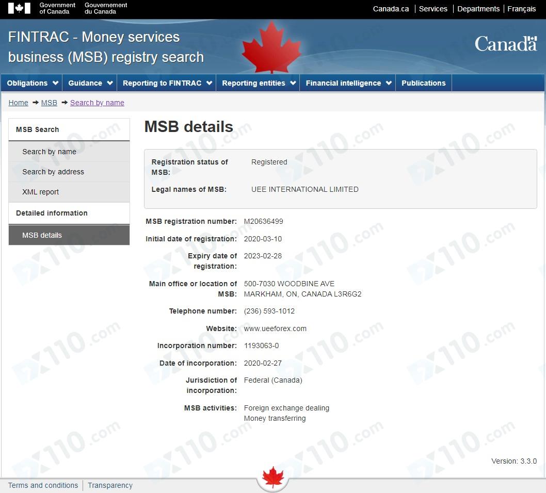The width and height of the screenshot is (546, 493).
Task: Click the Foreign exchange dealing activity
Action: 286,408
